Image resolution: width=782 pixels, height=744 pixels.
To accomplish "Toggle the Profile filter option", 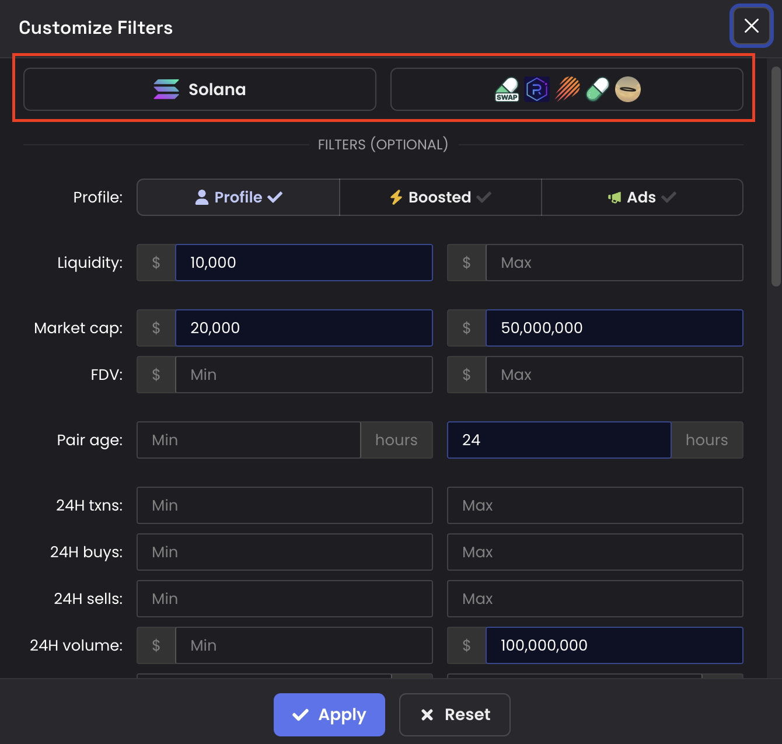I will (x=238, y=197).
